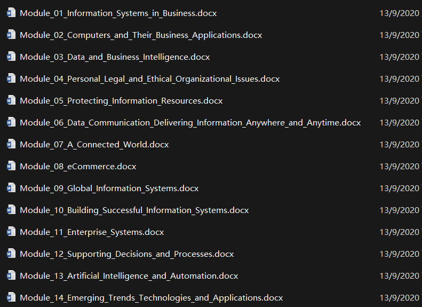Select file name Module_04_Personal_Legal_and_Ethical_Organizational_Issues.docx
Viewport: 422px width, 307px height.
pyautogui.click(x=149, y=79)
